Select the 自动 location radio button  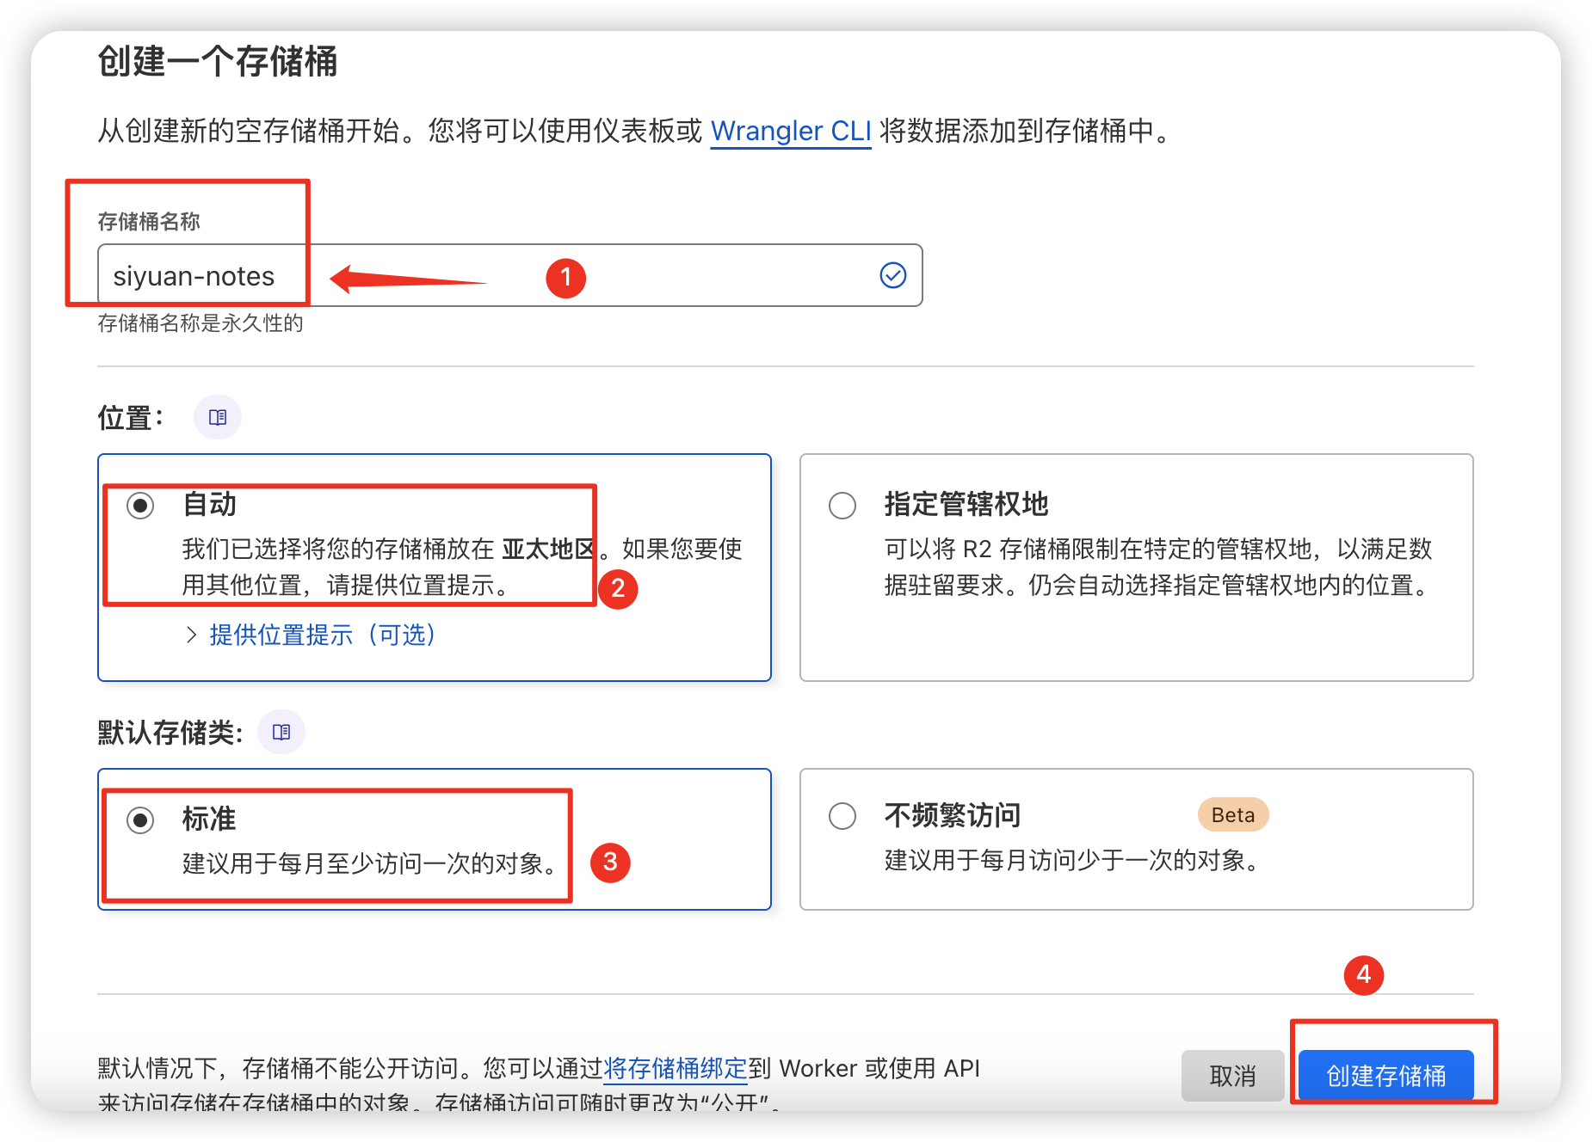click(140, 505)
